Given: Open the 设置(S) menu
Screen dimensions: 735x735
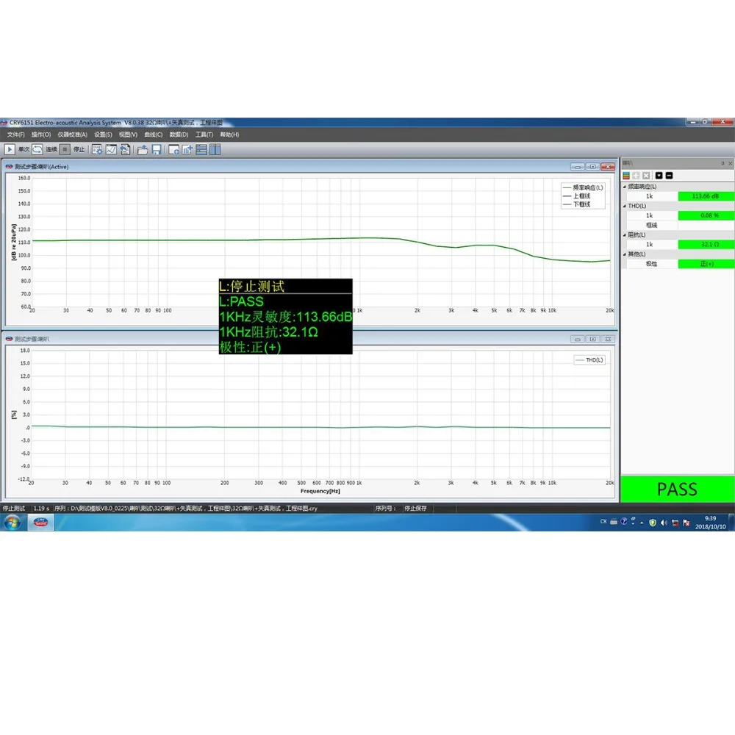Looking at the screenshot, I should (103, 135).
